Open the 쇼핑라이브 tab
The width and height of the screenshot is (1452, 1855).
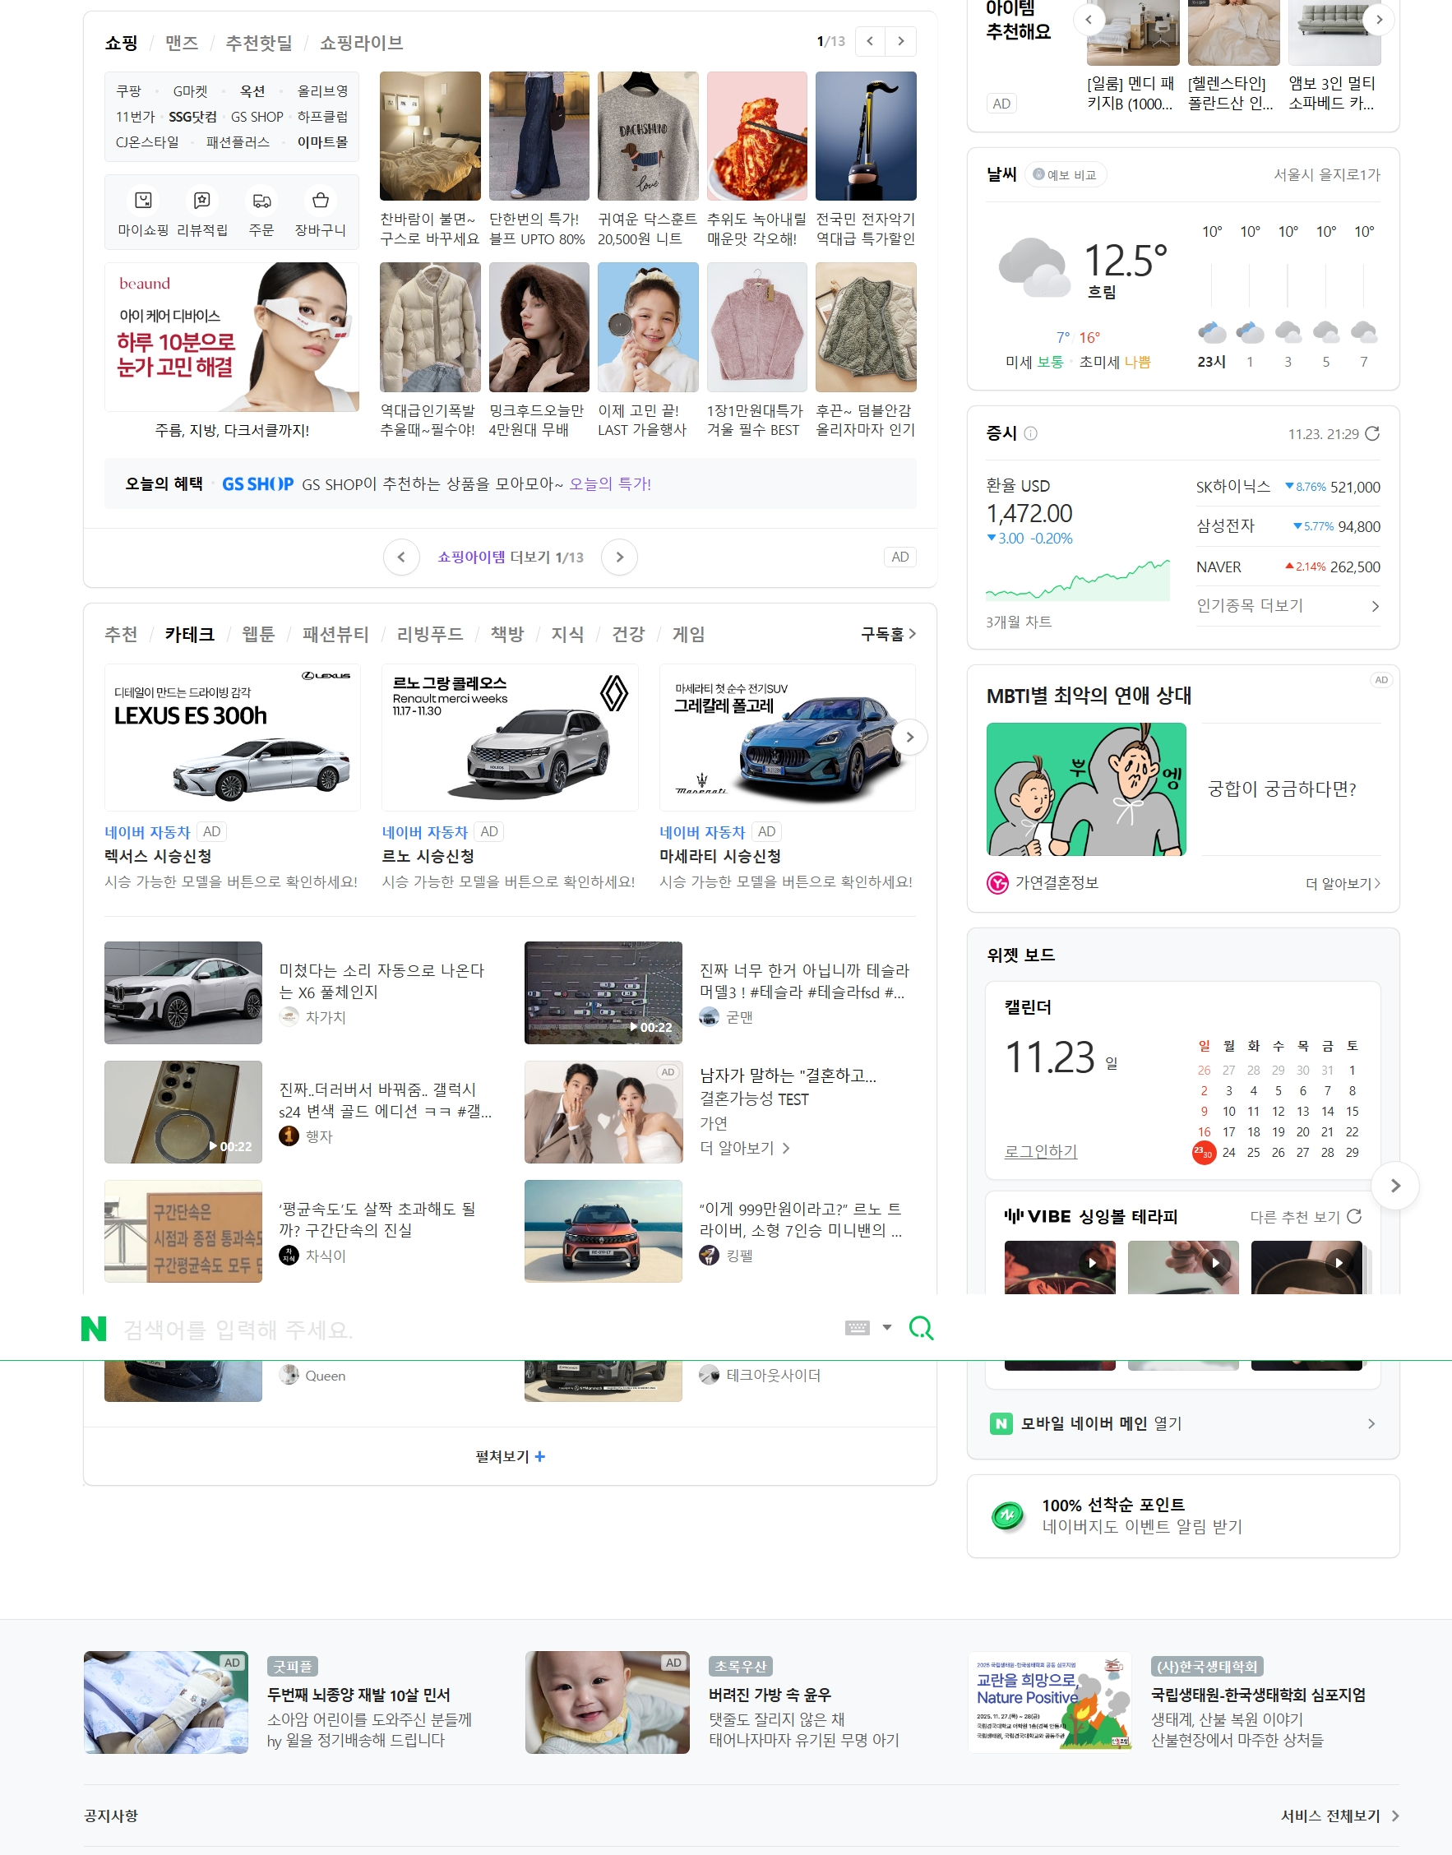[361, 43]
